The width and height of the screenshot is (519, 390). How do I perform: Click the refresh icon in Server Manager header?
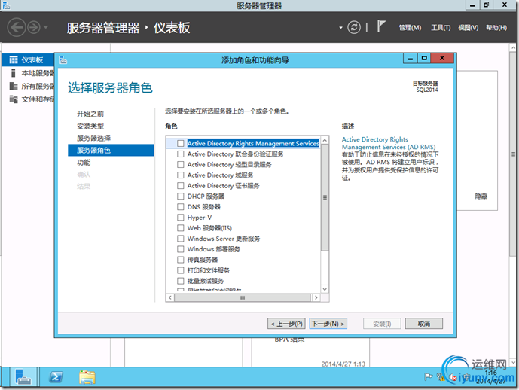click(x=354, y=27)
